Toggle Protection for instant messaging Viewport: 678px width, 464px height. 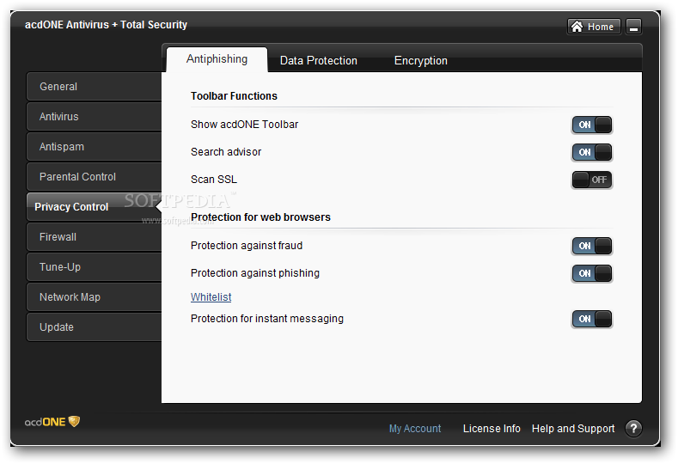592,319
